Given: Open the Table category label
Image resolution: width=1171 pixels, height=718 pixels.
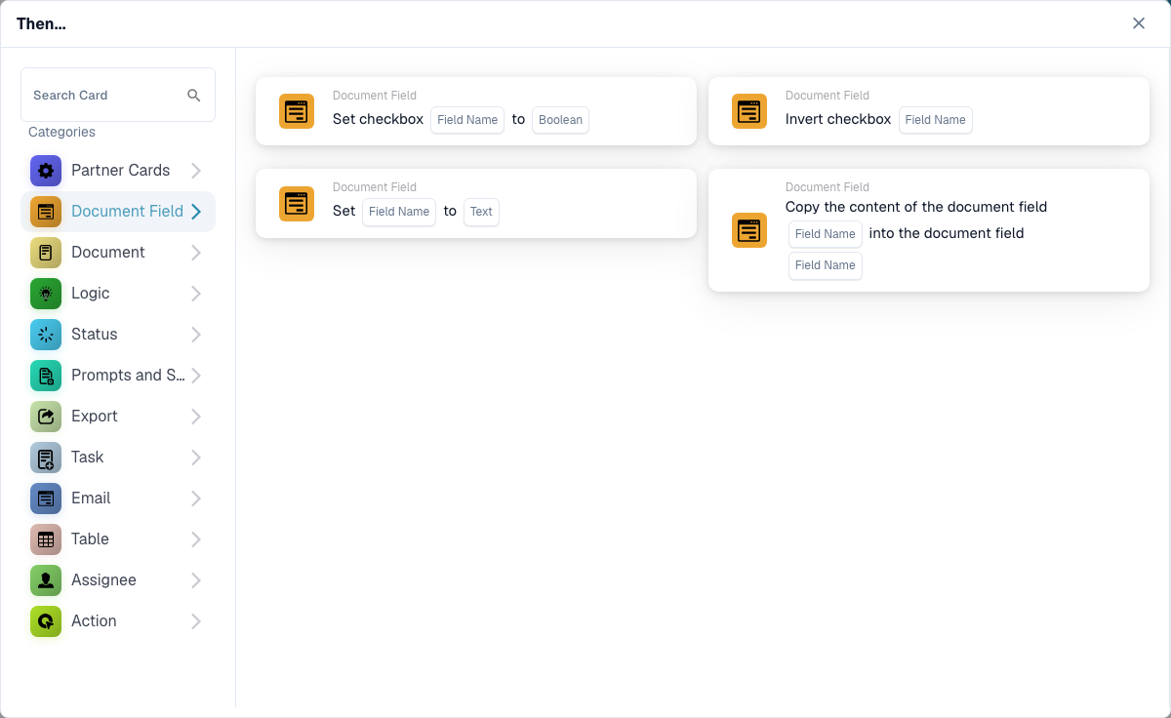Looking at the screenshot, I should tap(90, 539).
